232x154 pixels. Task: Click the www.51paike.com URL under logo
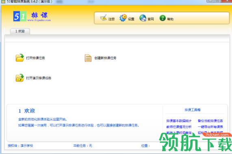click(x=39, y=20)
